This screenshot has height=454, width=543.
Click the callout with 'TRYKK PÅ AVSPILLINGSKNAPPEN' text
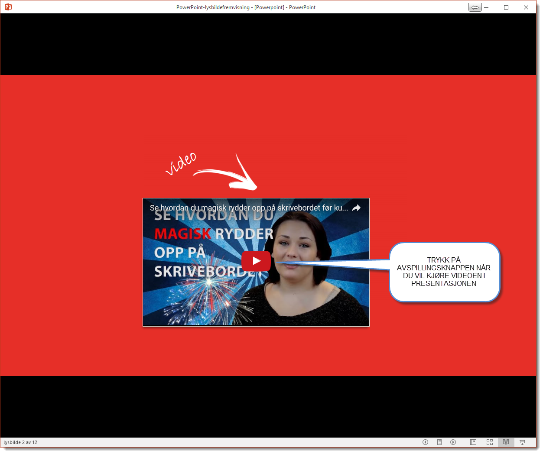tap(444, 272)
